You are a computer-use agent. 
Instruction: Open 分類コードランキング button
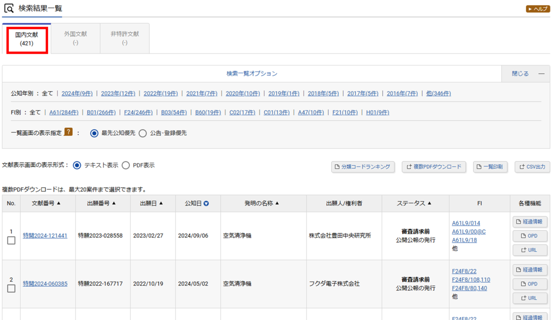pos(363,167)
